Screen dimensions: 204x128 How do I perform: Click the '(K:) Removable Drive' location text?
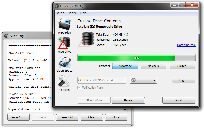tap(106, 27)
